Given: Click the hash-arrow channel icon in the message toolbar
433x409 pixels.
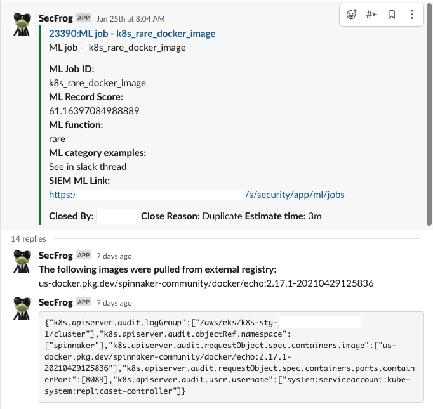Looking at the screenshot, I should tap(371, 15).
